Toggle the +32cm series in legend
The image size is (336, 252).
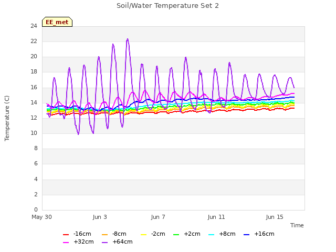point(78,241)
